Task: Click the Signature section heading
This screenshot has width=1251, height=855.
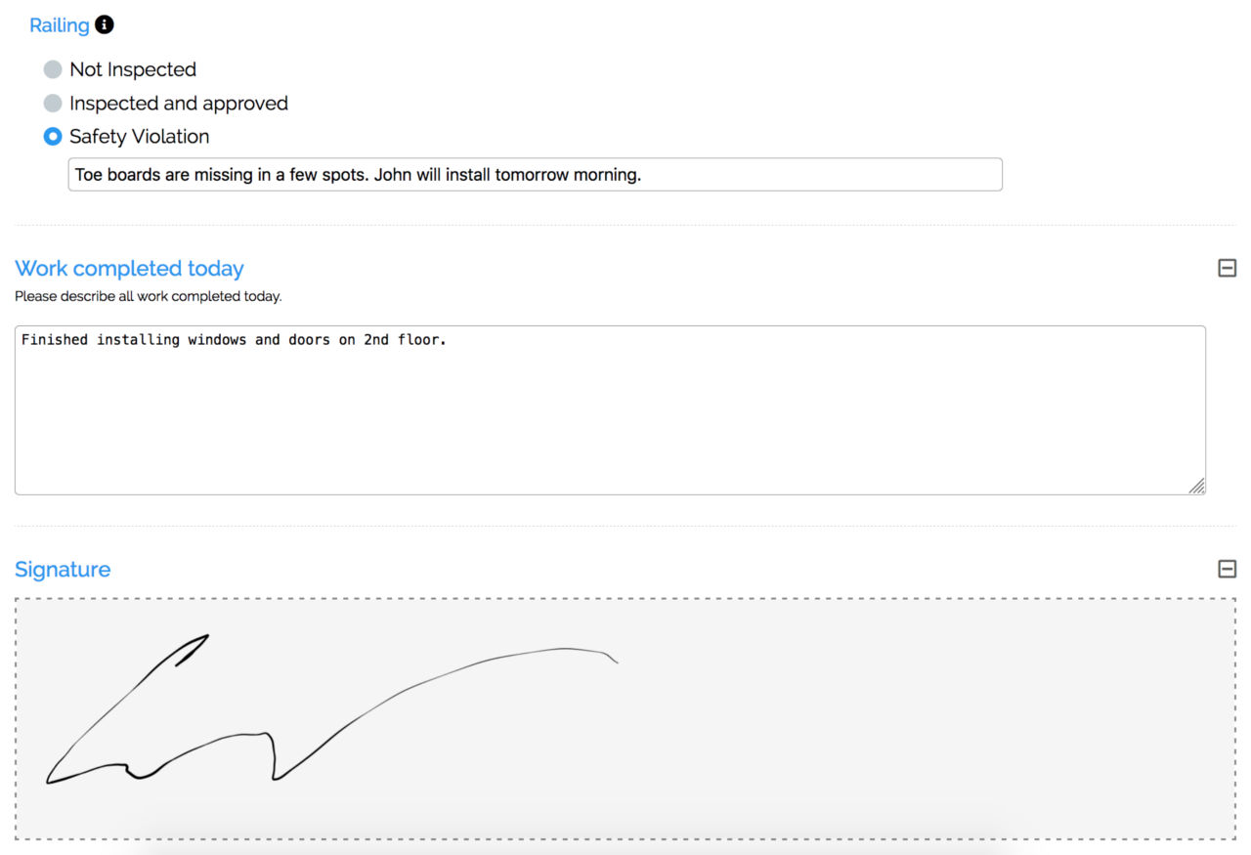Action: [x=63, y=570]
